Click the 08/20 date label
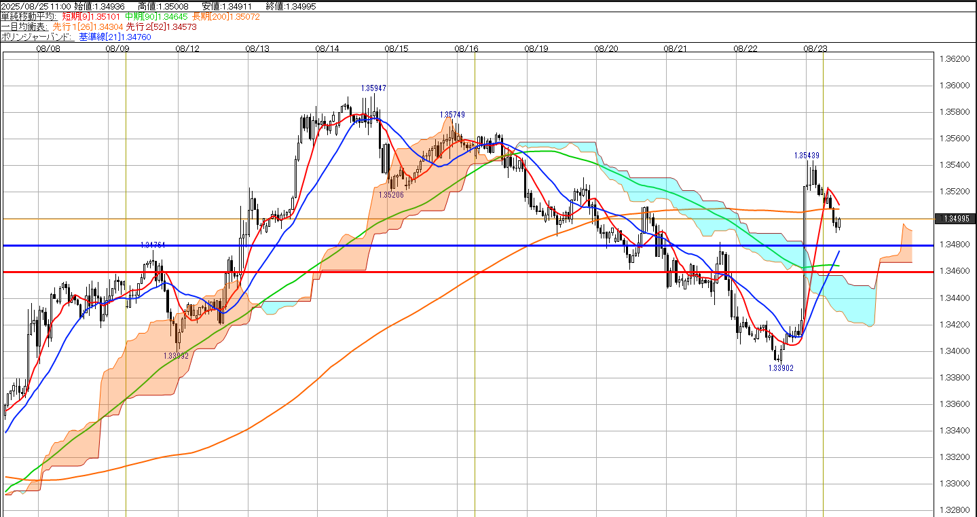 tap(606, 48)
